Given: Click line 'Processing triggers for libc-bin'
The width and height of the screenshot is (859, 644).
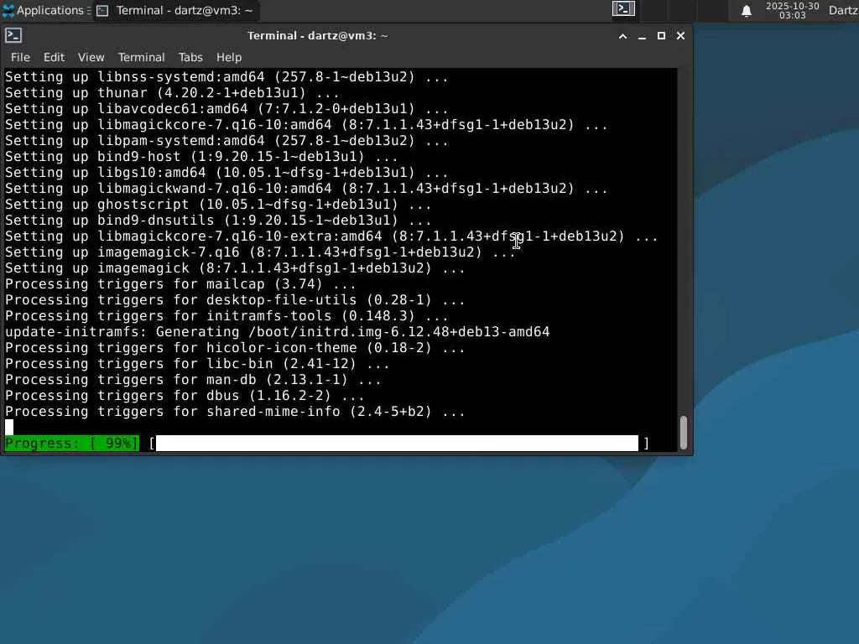Looking at the screenshot, I should [x=197, y=364].
